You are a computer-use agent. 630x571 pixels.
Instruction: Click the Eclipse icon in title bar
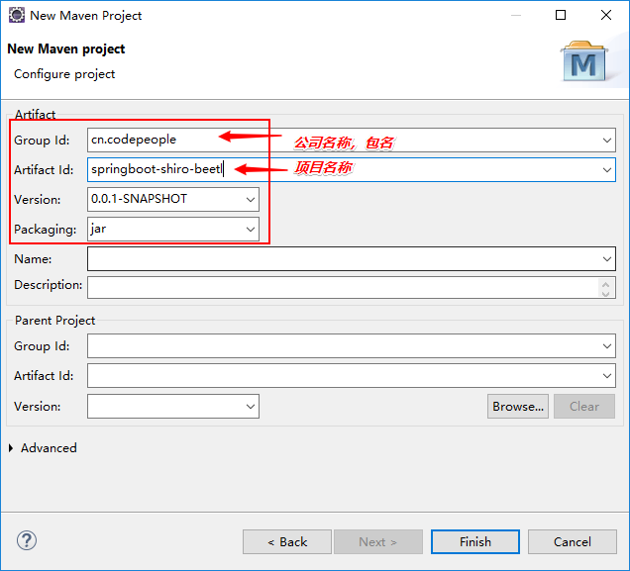pyautogui.click(x=17, y=15)
